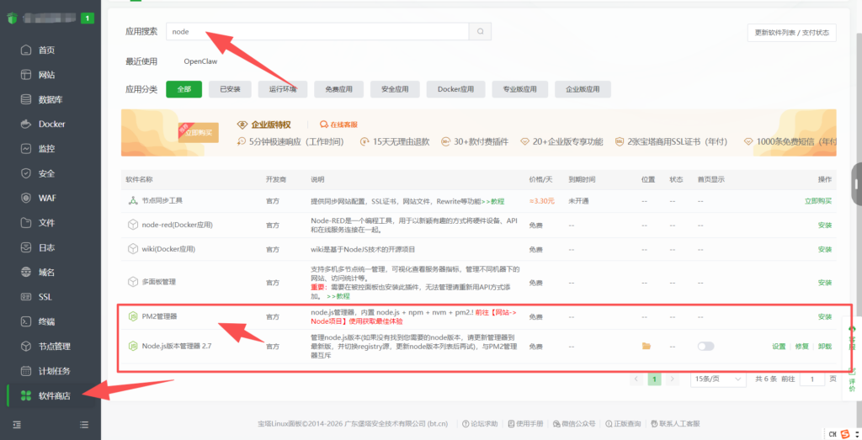Click the 评价 side tab
Image resolution: width=862 pixels, height=440 pixels.
pyautogui.click(x=852, y=379)
